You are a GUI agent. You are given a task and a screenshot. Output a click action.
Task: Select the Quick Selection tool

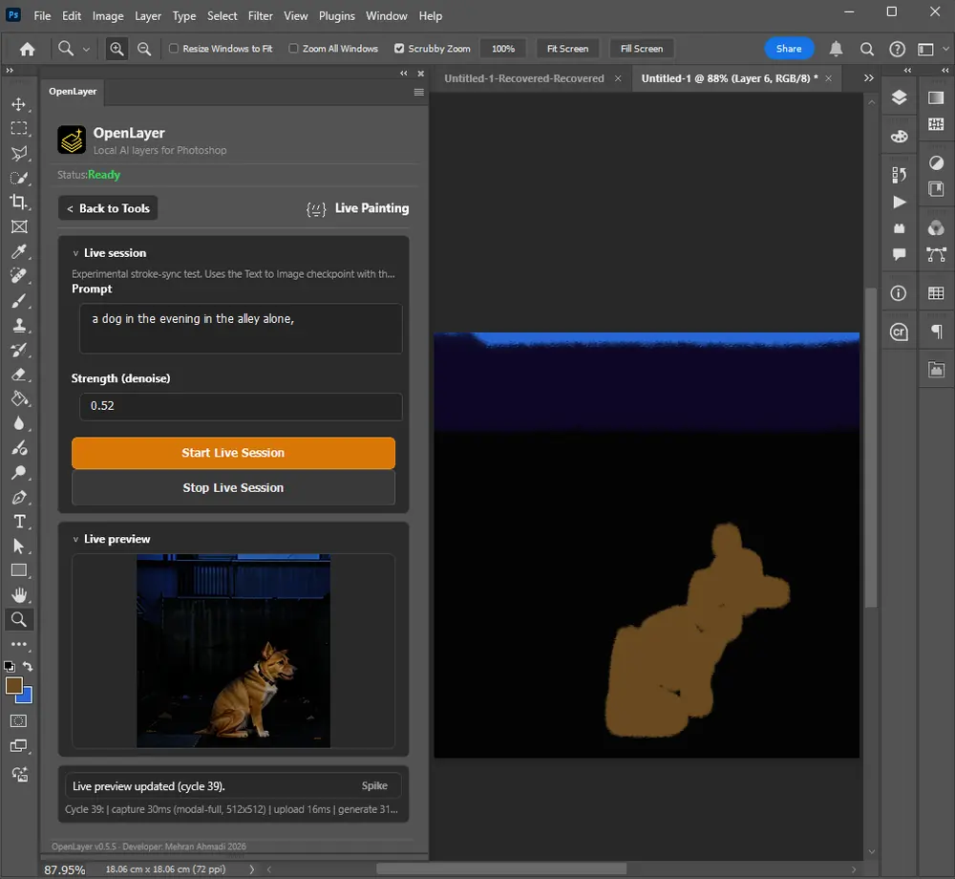[x=19, y=178]
